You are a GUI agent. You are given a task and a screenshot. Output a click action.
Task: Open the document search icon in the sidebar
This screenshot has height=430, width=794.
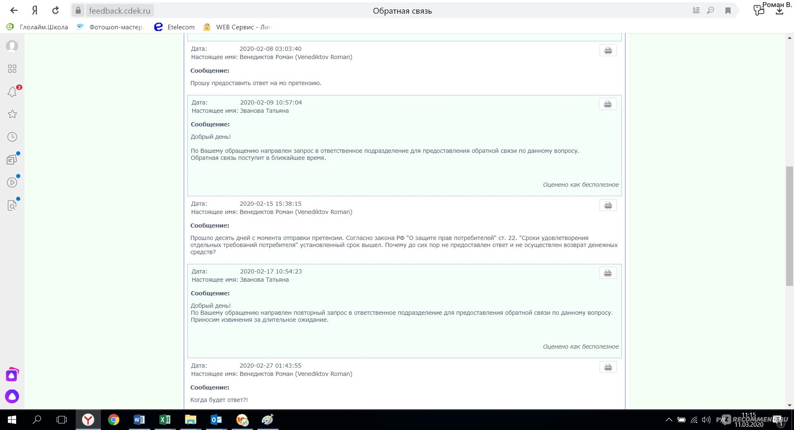(x=12, y=205)
